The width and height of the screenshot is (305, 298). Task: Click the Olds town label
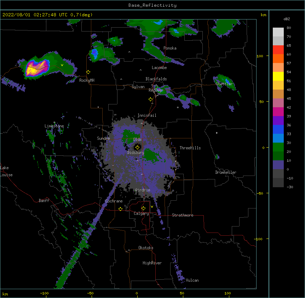click(x=137, y=139)
